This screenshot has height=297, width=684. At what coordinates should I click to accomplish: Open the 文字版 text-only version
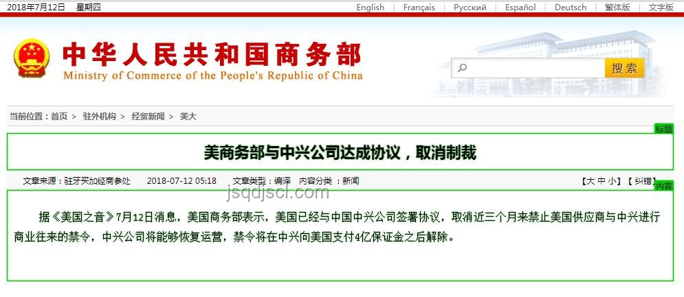pos(661,8)
